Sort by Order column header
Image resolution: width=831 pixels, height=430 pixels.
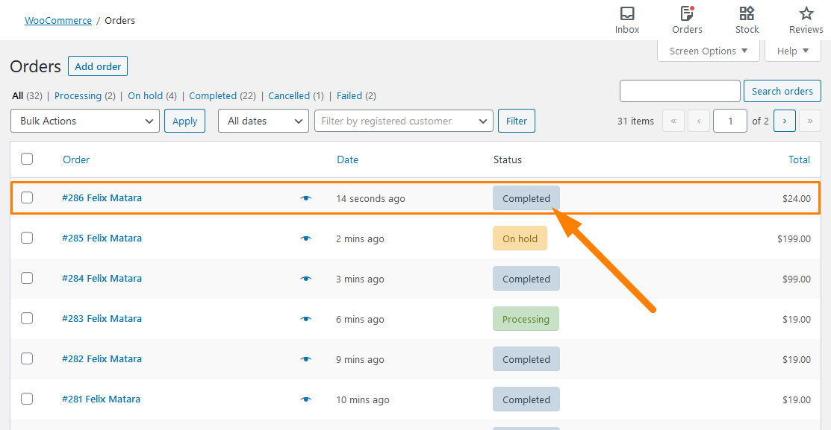(x=76, y=159)
